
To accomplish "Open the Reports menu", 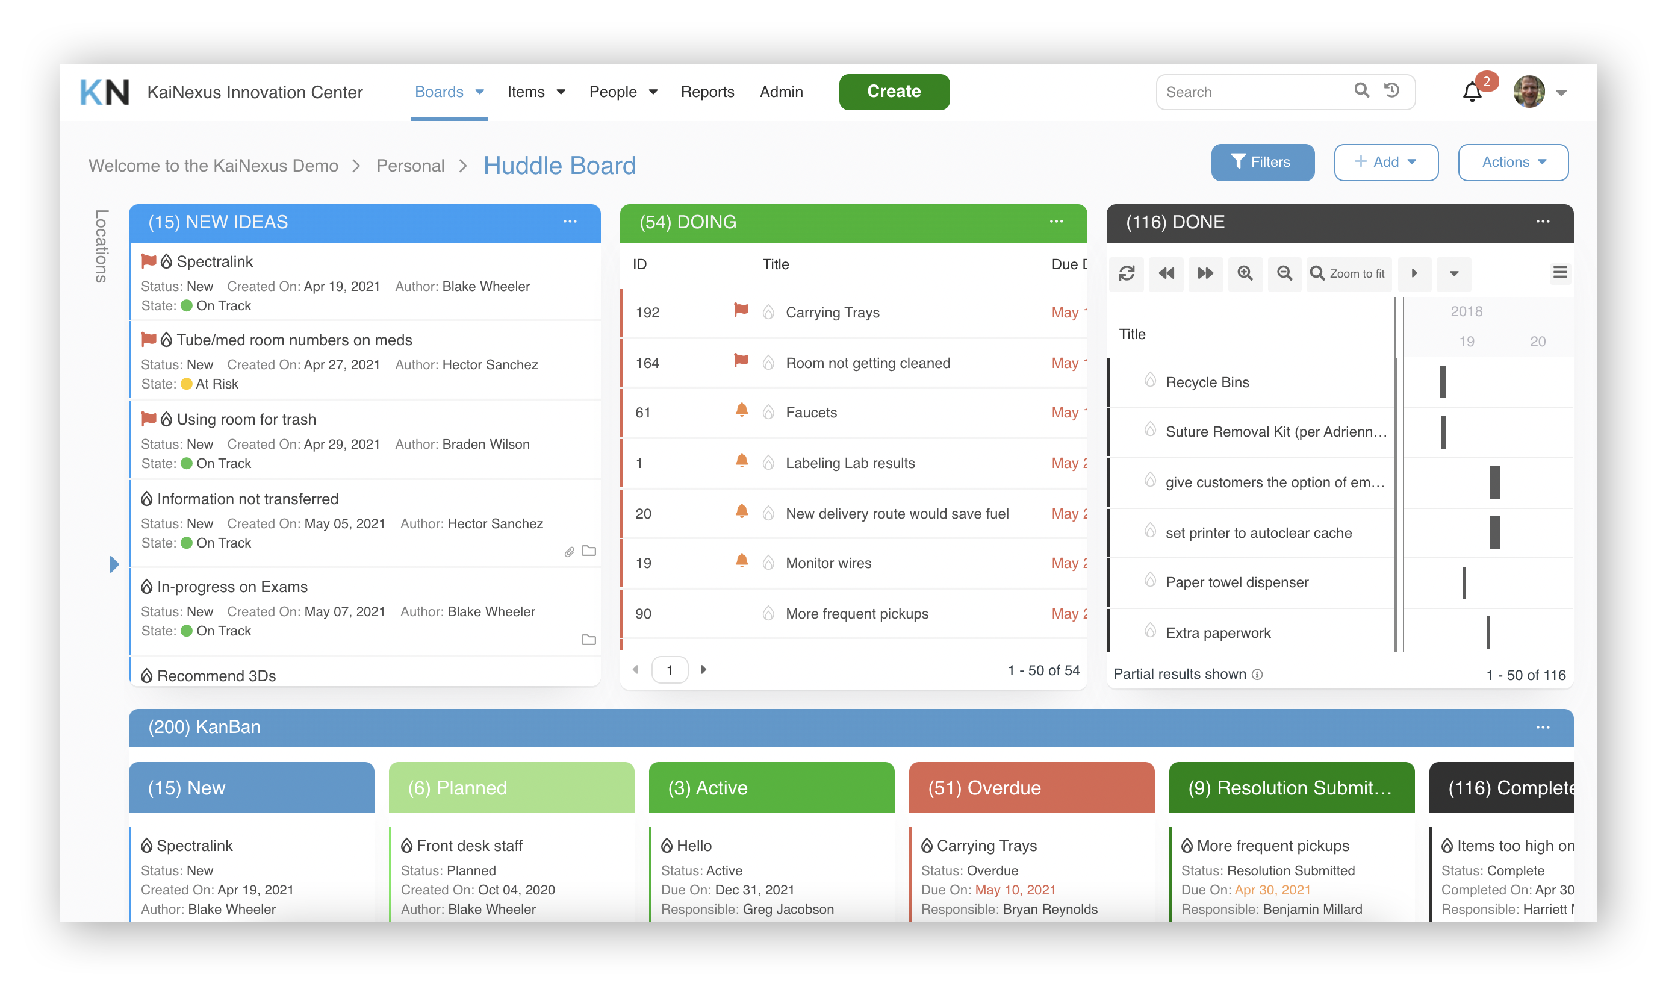I will pos(707,92).
